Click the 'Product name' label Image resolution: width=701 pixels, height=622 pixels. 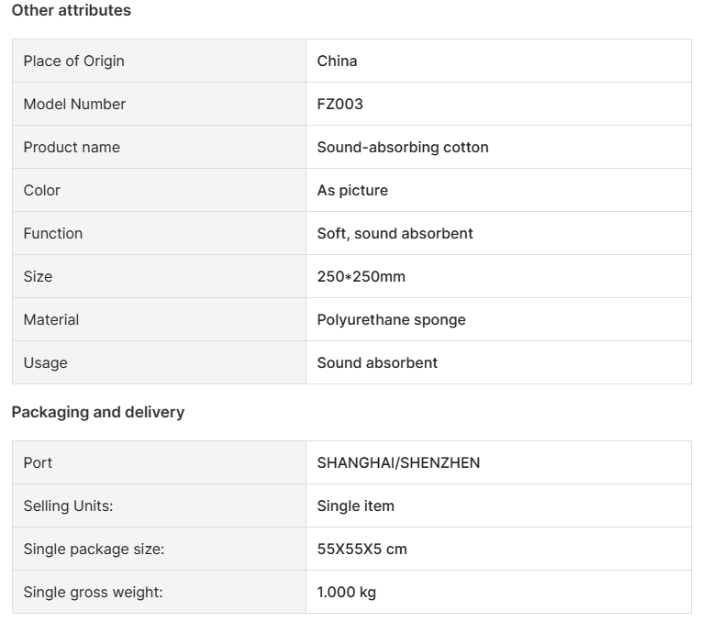[72, 147]
